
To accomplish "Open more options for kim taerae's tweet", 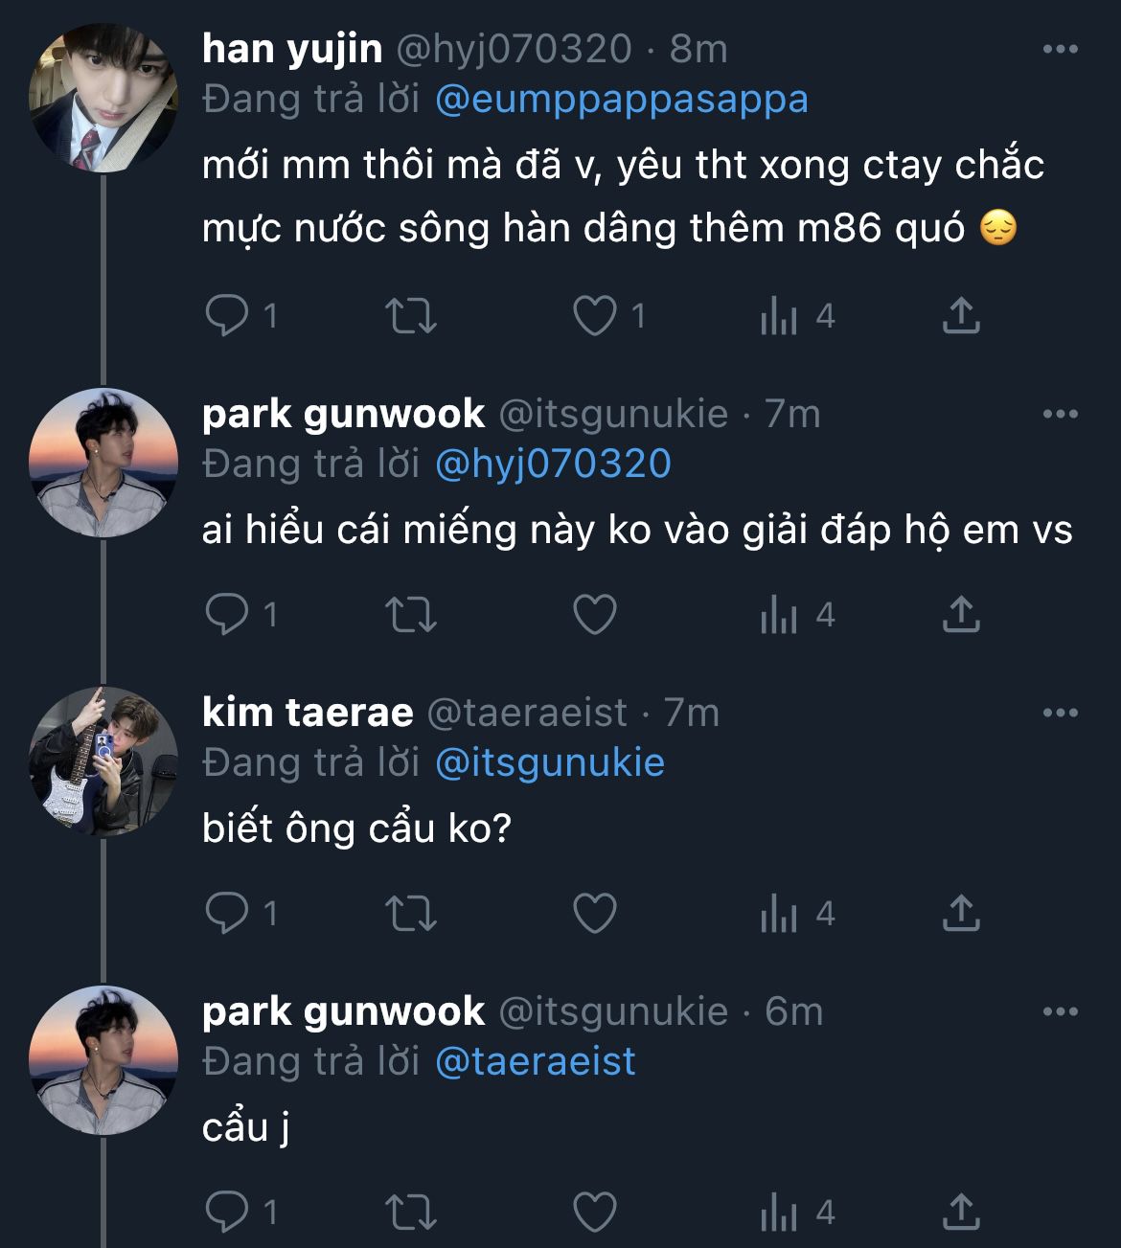I will [x=1060, y=713].
